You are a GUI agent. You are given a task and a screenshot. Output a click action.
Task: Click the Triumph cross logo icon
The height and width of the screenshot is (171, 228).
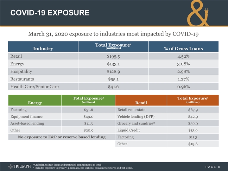11,166
